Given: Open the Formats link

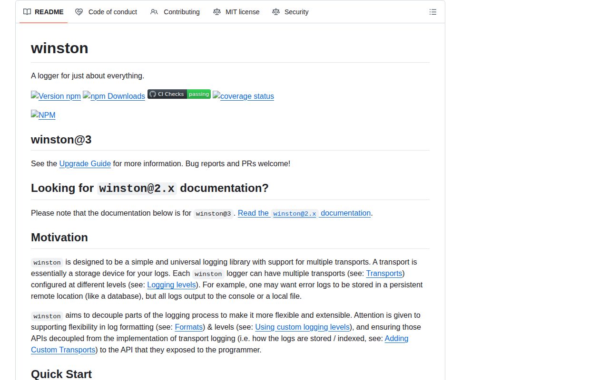Looking at the screenshot, I should (189, 327).
